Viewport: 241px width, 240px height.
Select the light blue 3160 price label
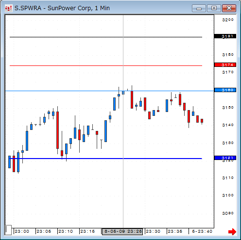225,90
